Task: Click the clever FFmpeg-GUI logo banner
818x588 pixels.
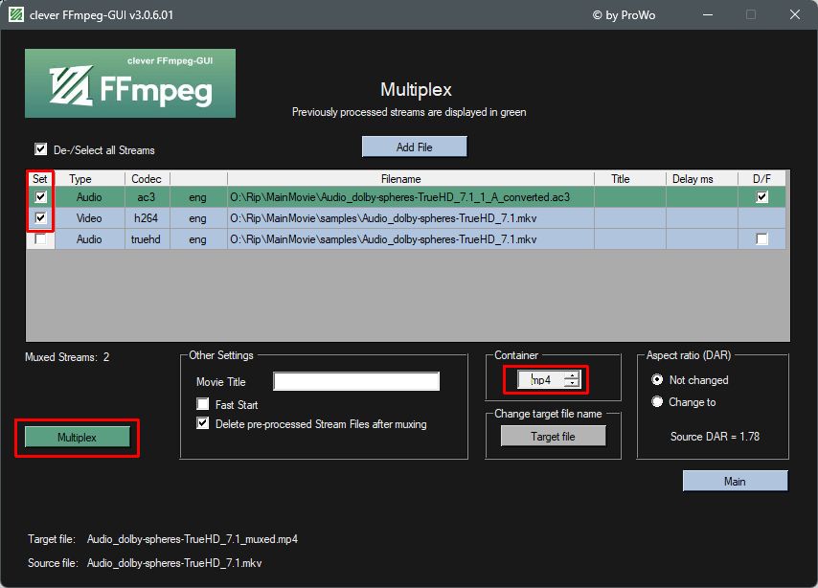Action: coord(130,83)
